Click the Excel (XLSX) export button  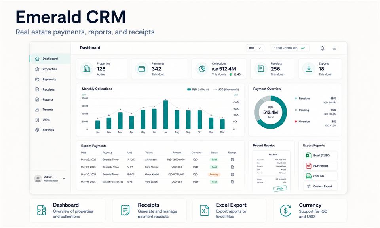320,156
